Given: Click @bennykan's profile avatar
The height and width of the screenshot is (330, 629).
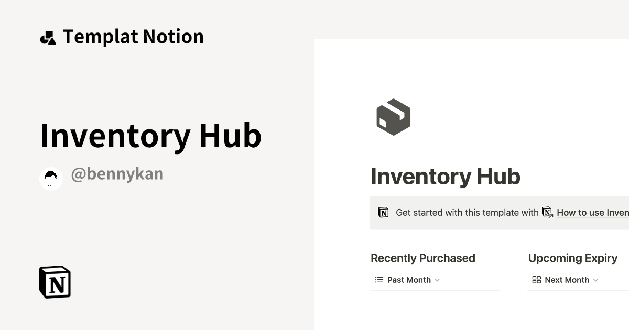Looking at the screenshot, I should 51,178.
